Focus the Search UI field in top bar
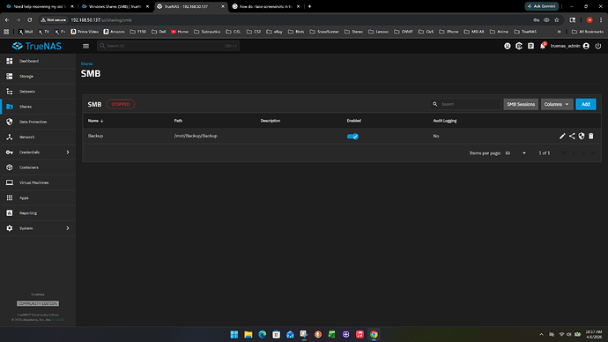 click(x=168, y=46)
